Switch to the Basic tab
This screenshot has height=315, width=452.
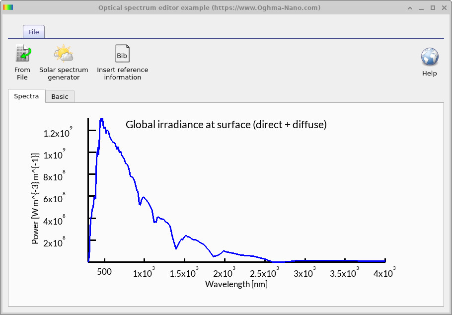pyautogui.click(x=60, y=96)
